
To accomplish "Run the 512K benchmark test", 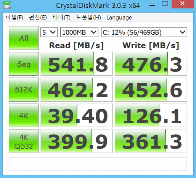I will [24, 89].
